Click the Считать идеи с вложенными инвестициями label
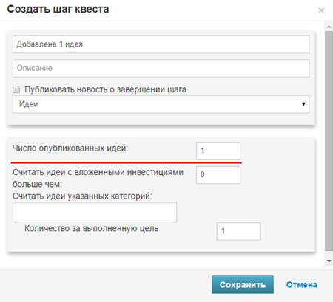 point(98,178)
